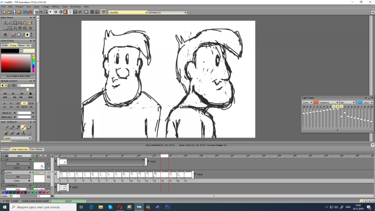Open the File menu
This screenshot has width=375, height=211.
click(3, 7)
